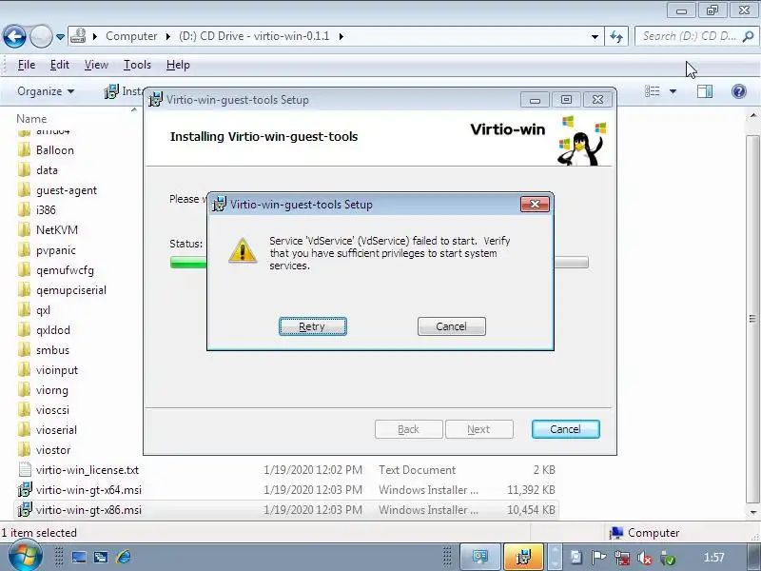761x571 pixels.
Task: Expand the CD Drive breadcrumb arrow
Action: pyautogui.click(x=341, y=36)
